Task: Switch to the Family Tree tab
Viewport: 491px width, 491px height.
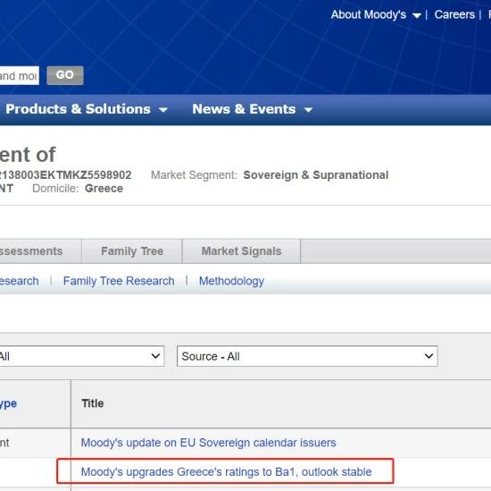Action: (x=132, y=251)
